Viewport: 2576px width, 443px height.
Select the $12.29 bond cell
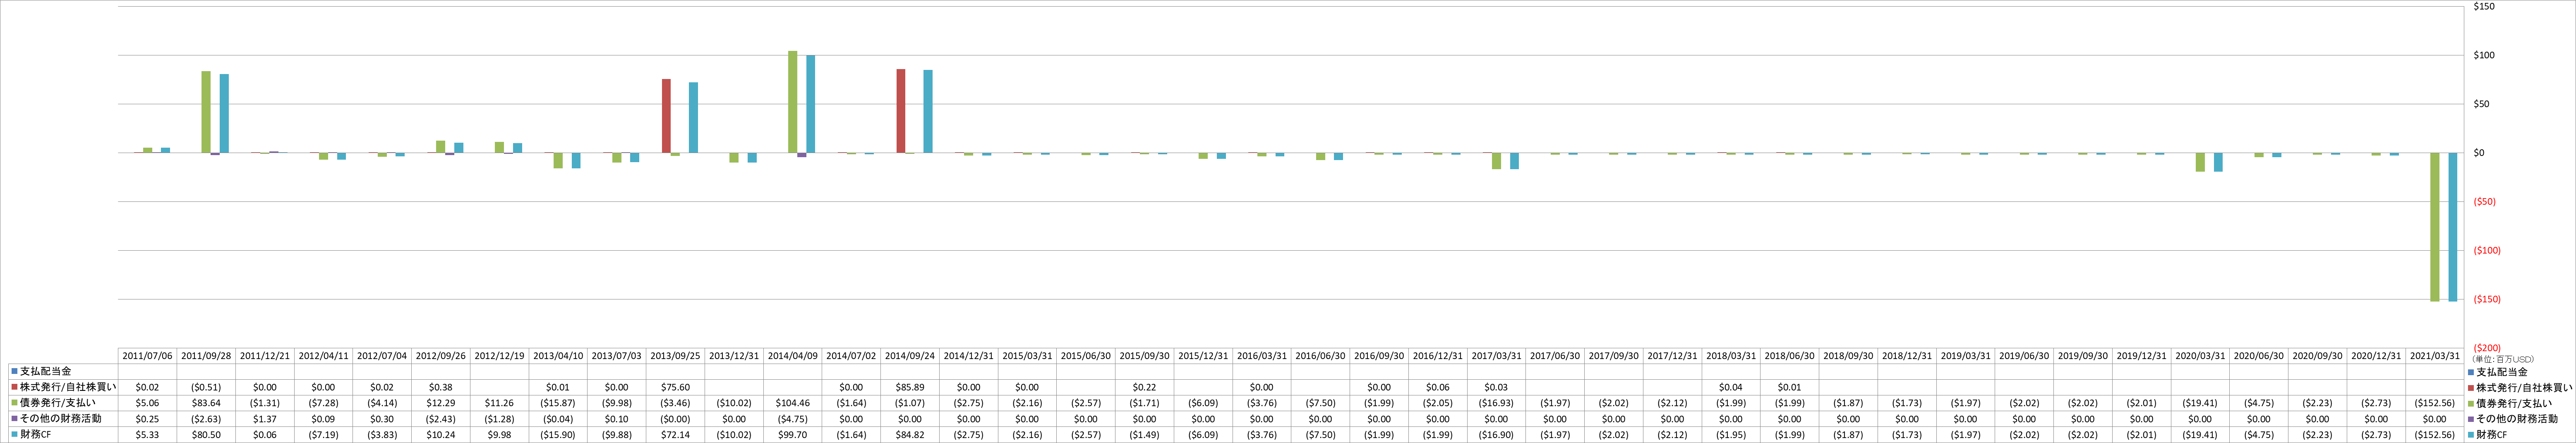pyautogui.click(x=441, y=403)
